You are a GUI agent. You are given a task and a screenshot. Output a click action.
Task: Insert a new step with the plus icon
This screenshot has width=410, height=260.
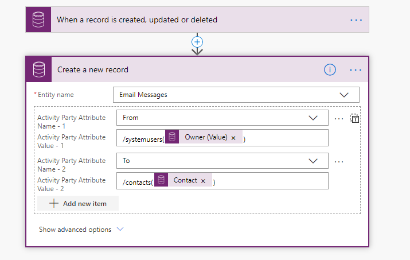197,42
